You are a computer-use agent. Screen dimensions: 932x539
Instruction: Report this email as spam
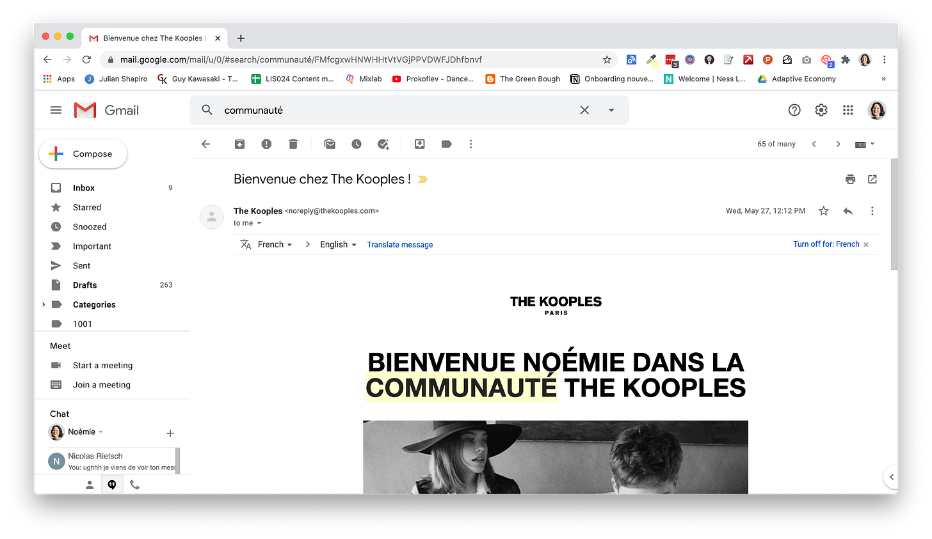pyautogui.click(x=266, y=145)
